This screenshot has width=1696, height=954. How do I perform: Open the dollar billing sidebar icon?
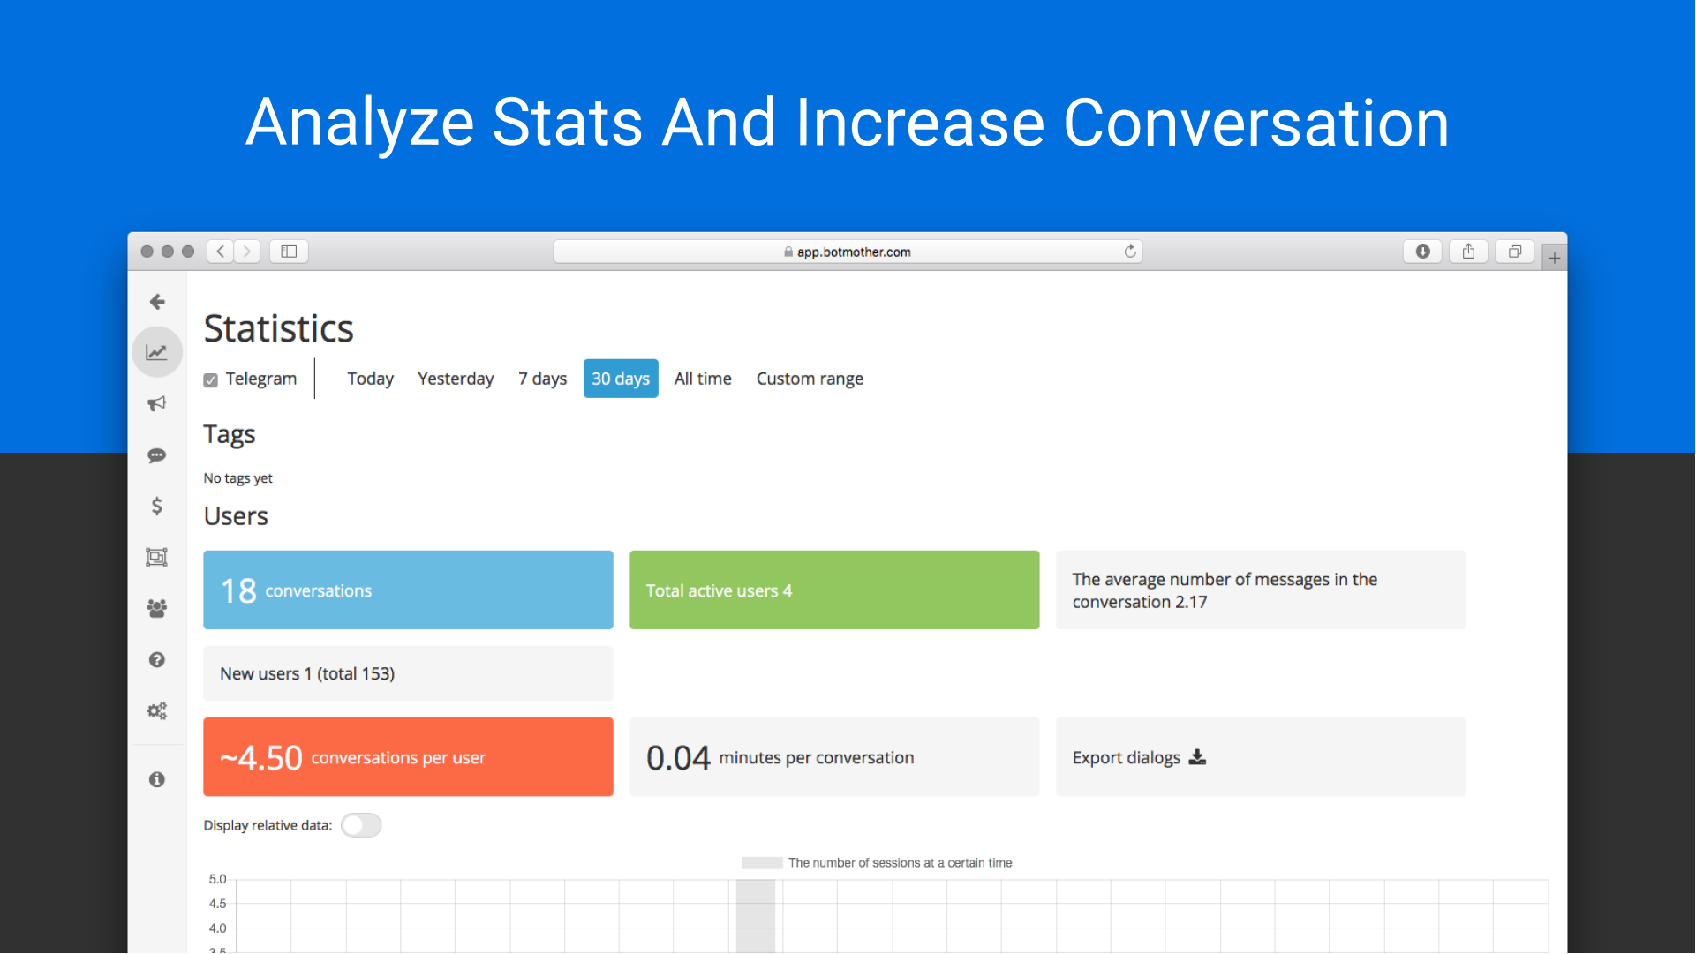pos(157,506)
